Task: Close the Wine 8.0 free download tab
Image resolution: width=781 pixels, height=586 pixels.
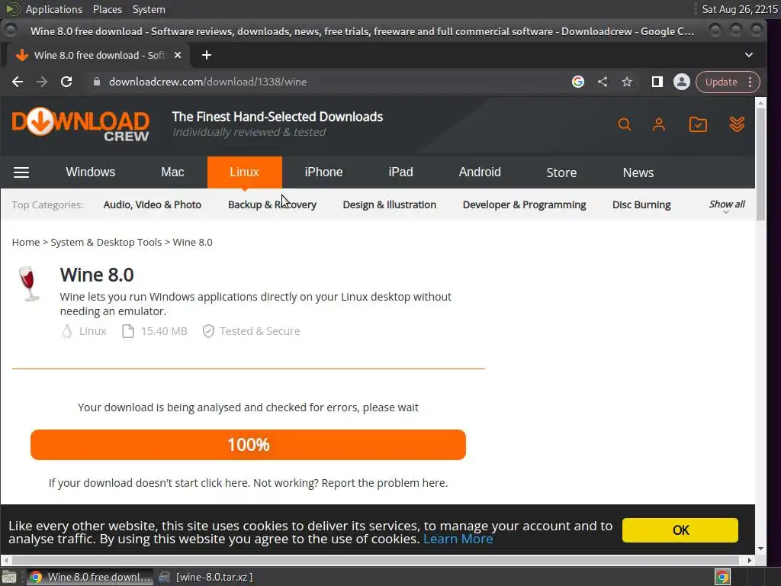Action: pos(177,55)
